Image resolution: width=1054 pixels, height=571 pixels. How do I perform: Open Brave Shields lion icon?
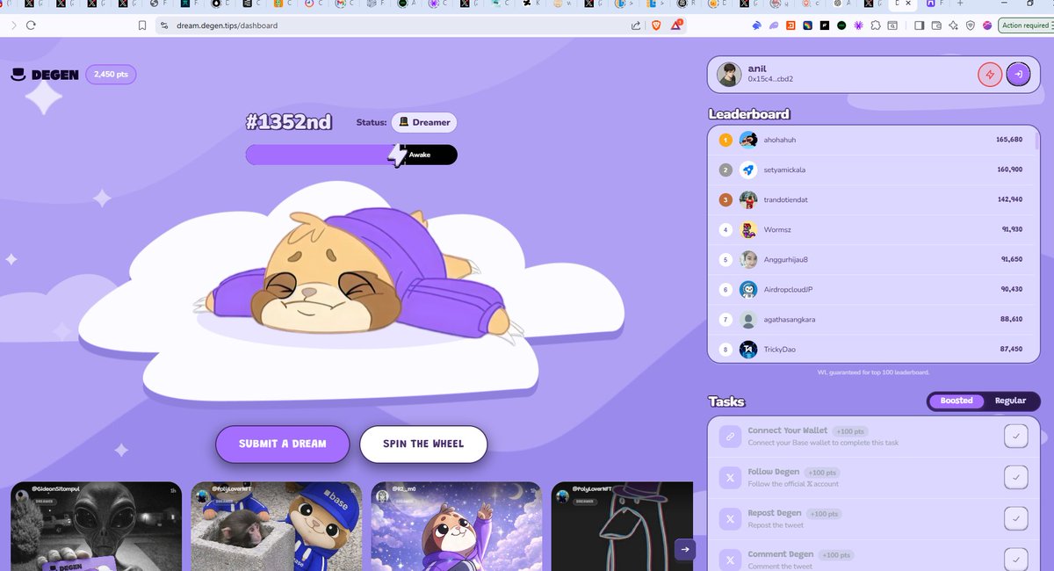(656, 25)
